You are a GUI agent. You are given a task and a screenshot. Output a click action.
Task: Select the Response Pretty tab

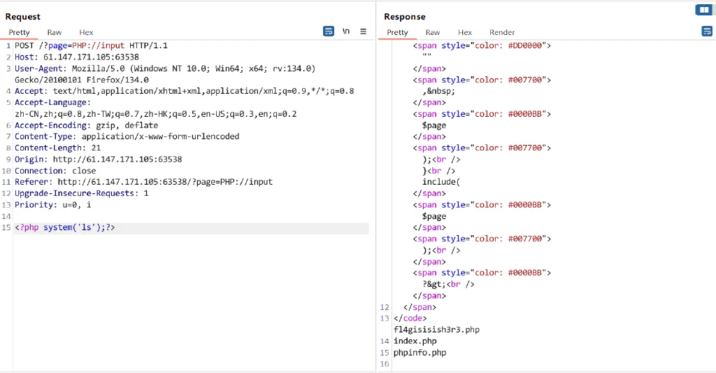397,32
